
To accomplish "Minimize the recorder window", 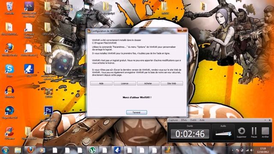I will pos(265,120).
